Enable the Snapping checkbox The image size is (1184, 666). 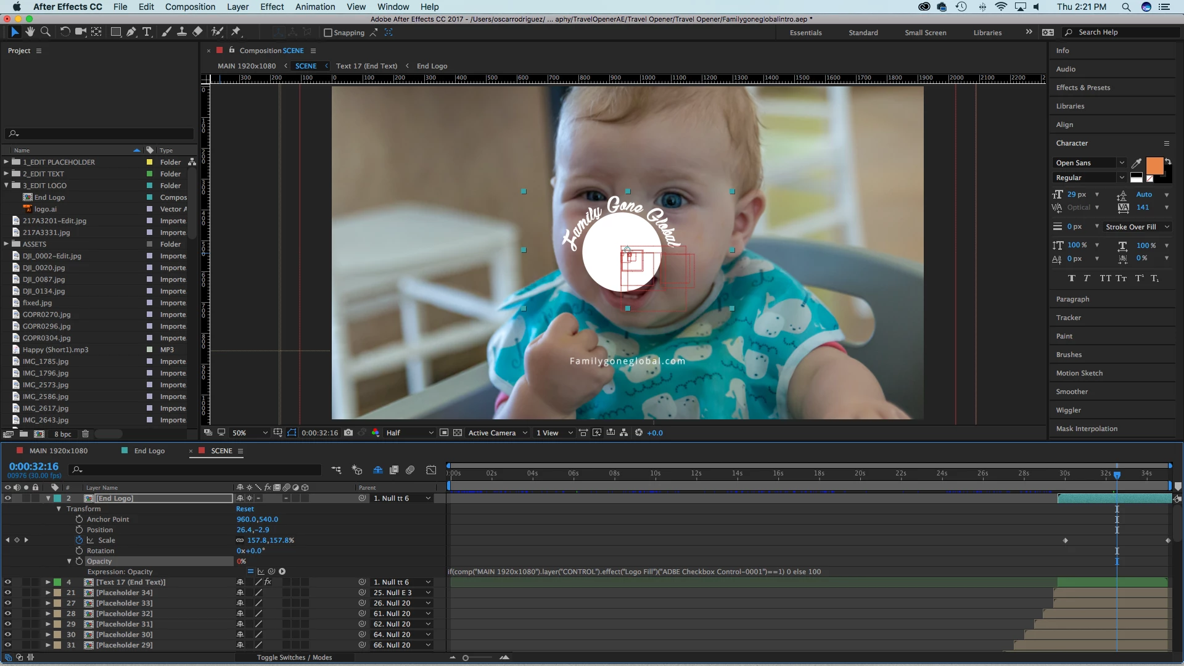coord(328,33)
